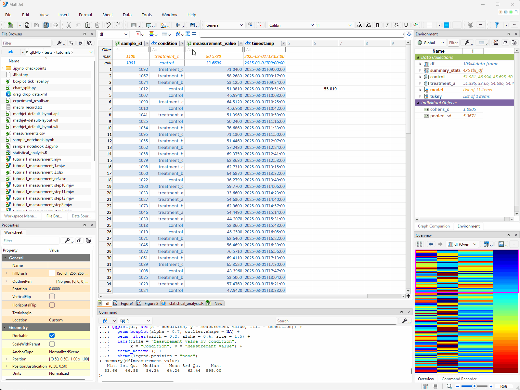Viewport: 520px width, 390px height.
Task: Click the wrench icon in Properties filter
Action: [67, 240]
